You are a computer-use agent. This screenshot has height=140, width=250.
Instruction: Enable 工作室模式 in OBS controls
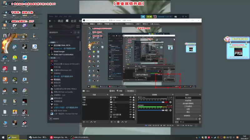[188, 106]
